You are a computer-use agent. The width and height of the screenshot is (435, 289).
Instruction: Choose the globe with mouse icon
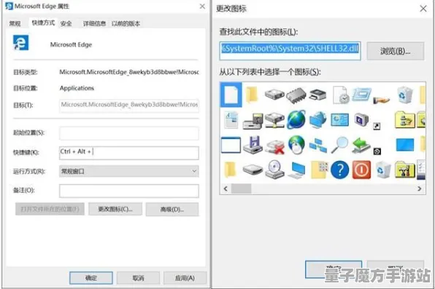296,144
